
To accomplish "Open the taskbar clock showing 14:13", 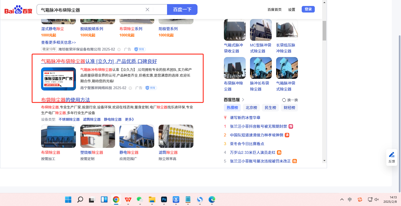I will click(x=390, y=200).
